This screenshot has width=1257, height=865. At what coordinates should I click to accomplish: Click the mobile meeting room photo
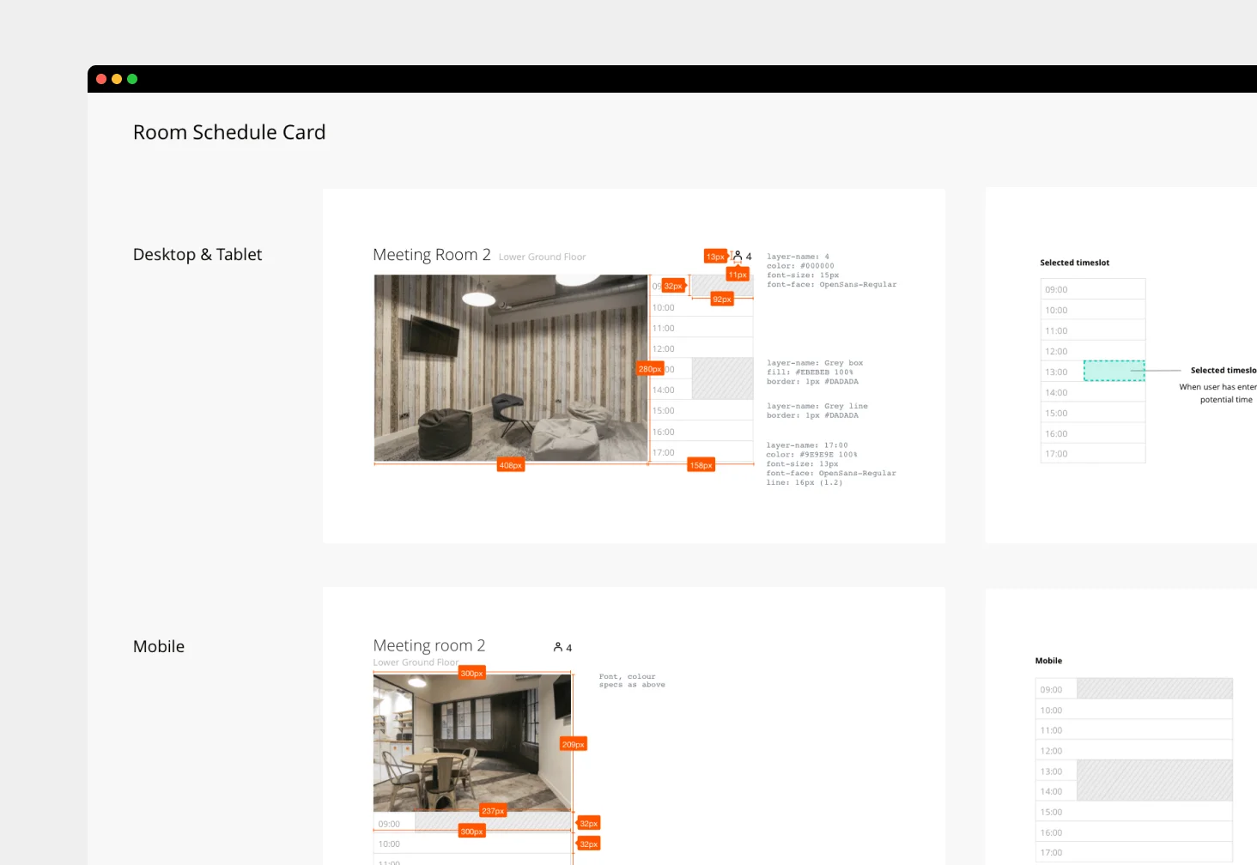click(472, 742)
